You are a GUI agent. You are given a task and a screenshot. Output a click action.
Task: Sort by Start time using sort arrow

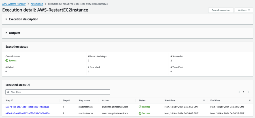204,100
